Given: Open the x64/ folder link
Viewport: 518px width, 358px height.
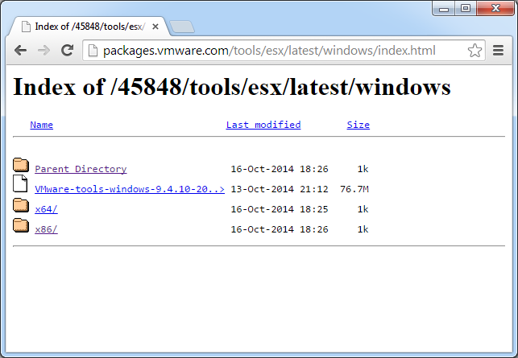Looking at the screenshot, I should click(46, 209).
